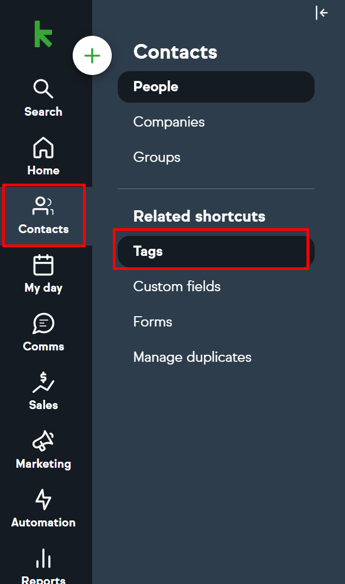Open Comms chat bubble icon
The width and height of the screenshot is (345, 584).
pos(43,323)
